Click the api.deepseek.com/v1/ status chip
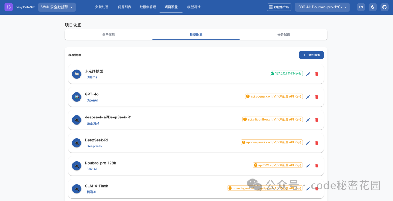 pyautogui.click(x=272, y=142)
